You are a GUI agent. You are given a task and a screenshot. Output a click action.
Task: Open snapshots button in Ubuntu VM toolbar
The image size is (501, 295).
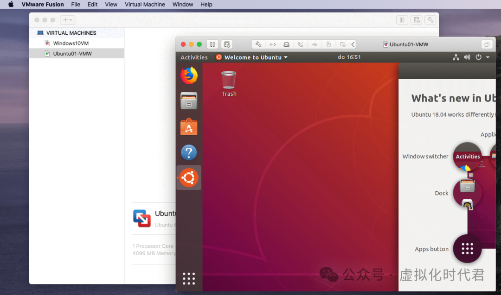(x=227, y=44)
